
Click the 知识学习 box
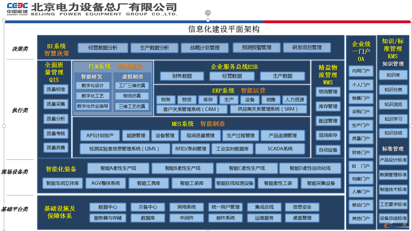[x=393, y=119]
